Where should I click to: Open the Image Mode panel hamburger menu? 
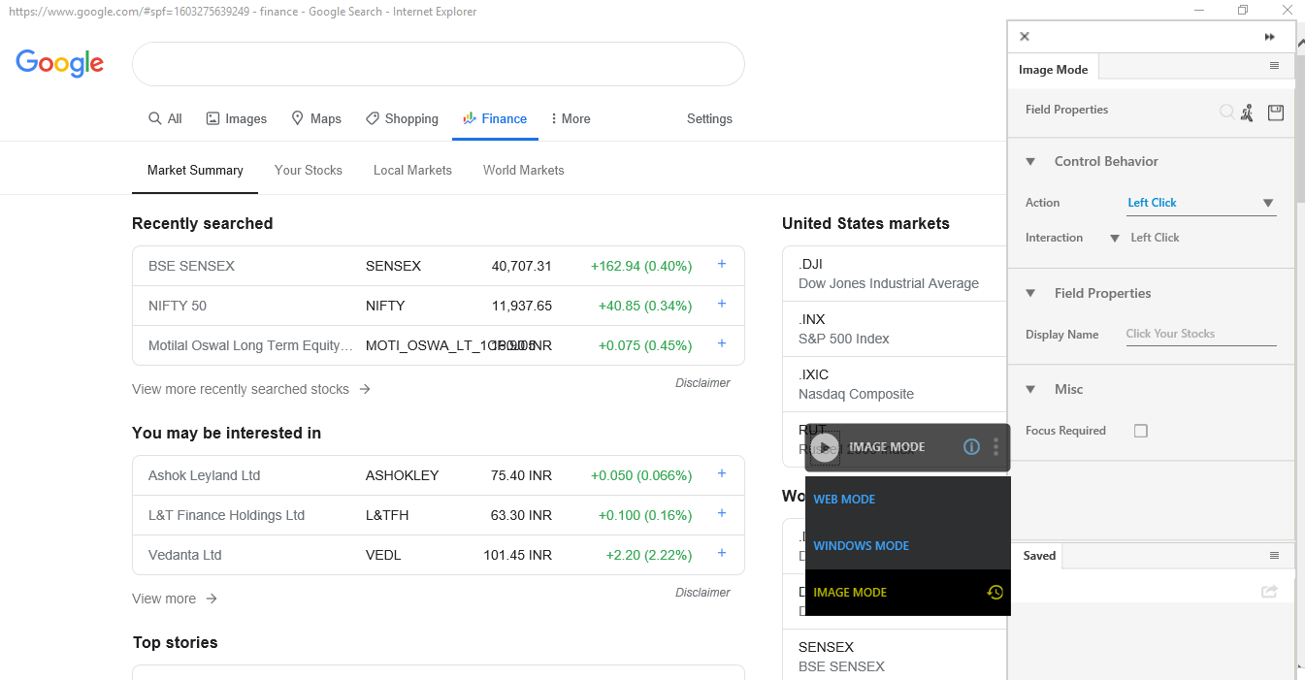pyautogui.click(x=1274, y=66)
